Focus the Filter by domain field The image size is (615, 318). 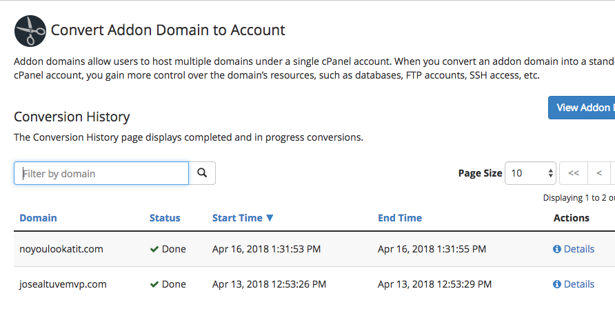click(x=101, y=173)
